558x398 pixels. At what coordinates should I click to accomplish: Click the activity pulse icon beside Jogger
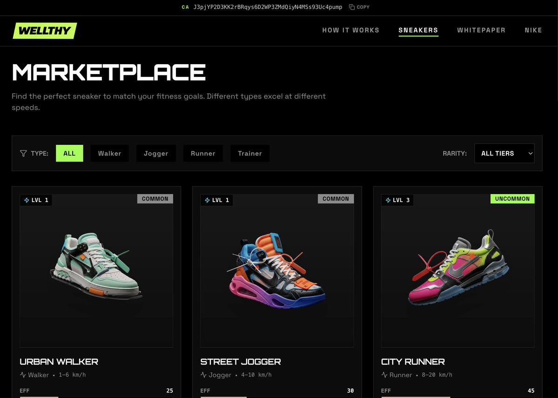pyautogui.click(x=203, y=375)
